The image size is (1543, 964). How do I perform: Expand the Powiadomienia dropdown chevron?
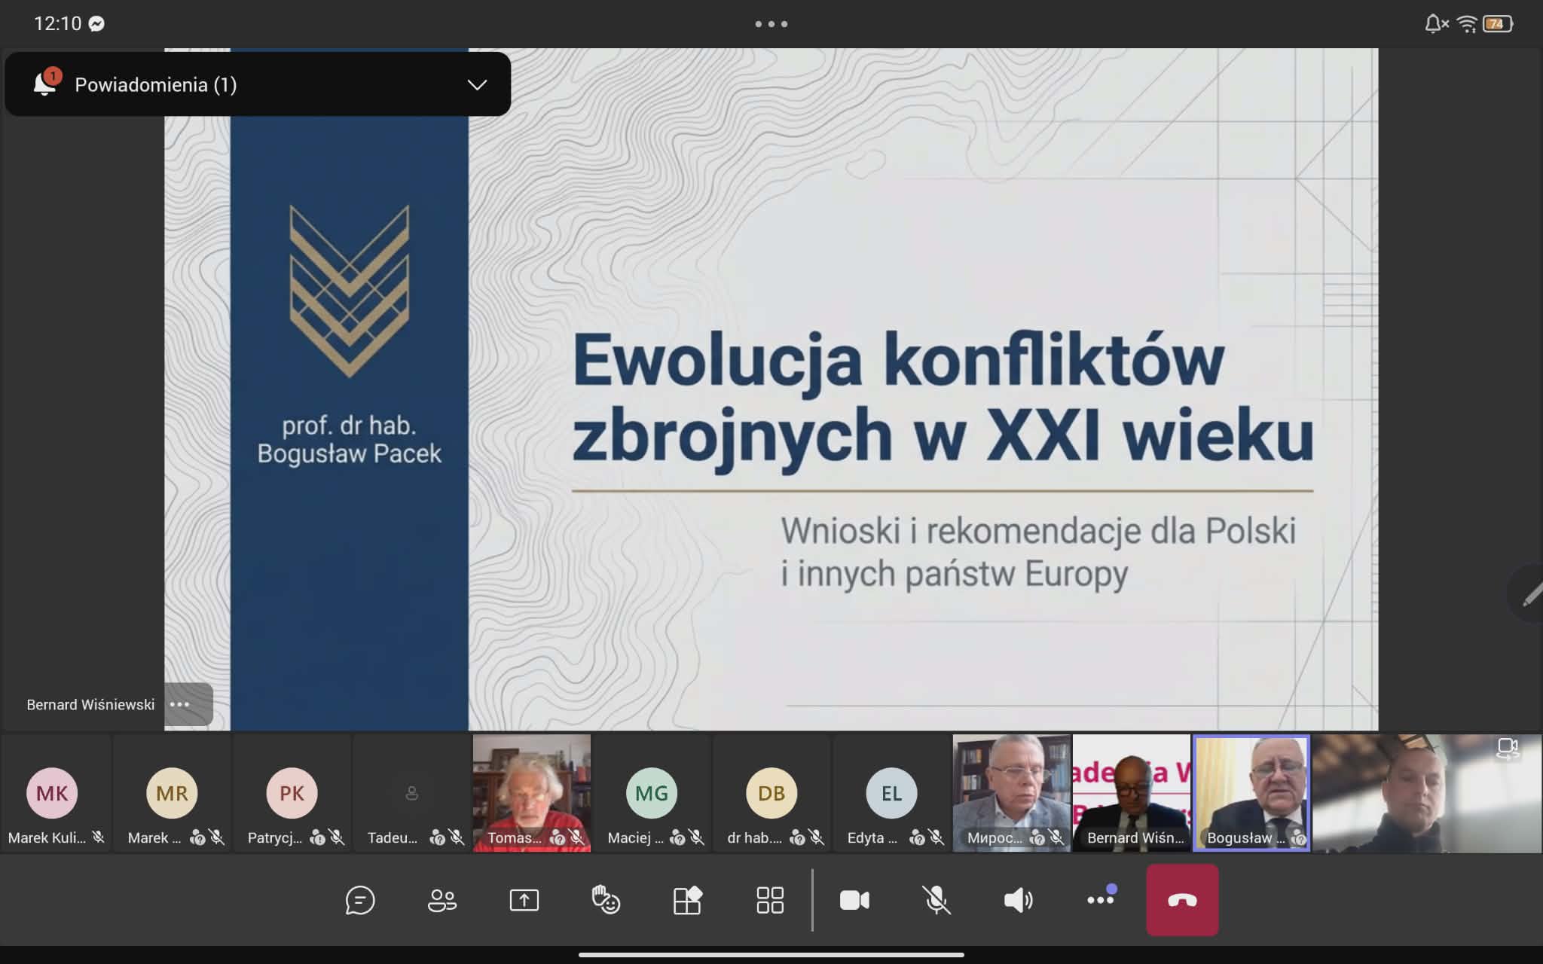475,84
